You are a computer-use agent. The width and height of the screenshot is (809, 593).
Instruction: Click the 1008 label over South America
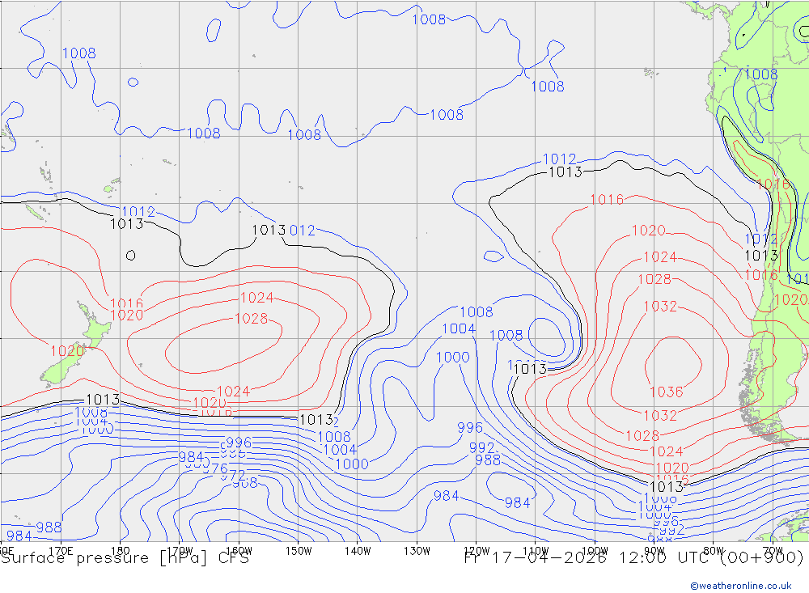point(761,74)
